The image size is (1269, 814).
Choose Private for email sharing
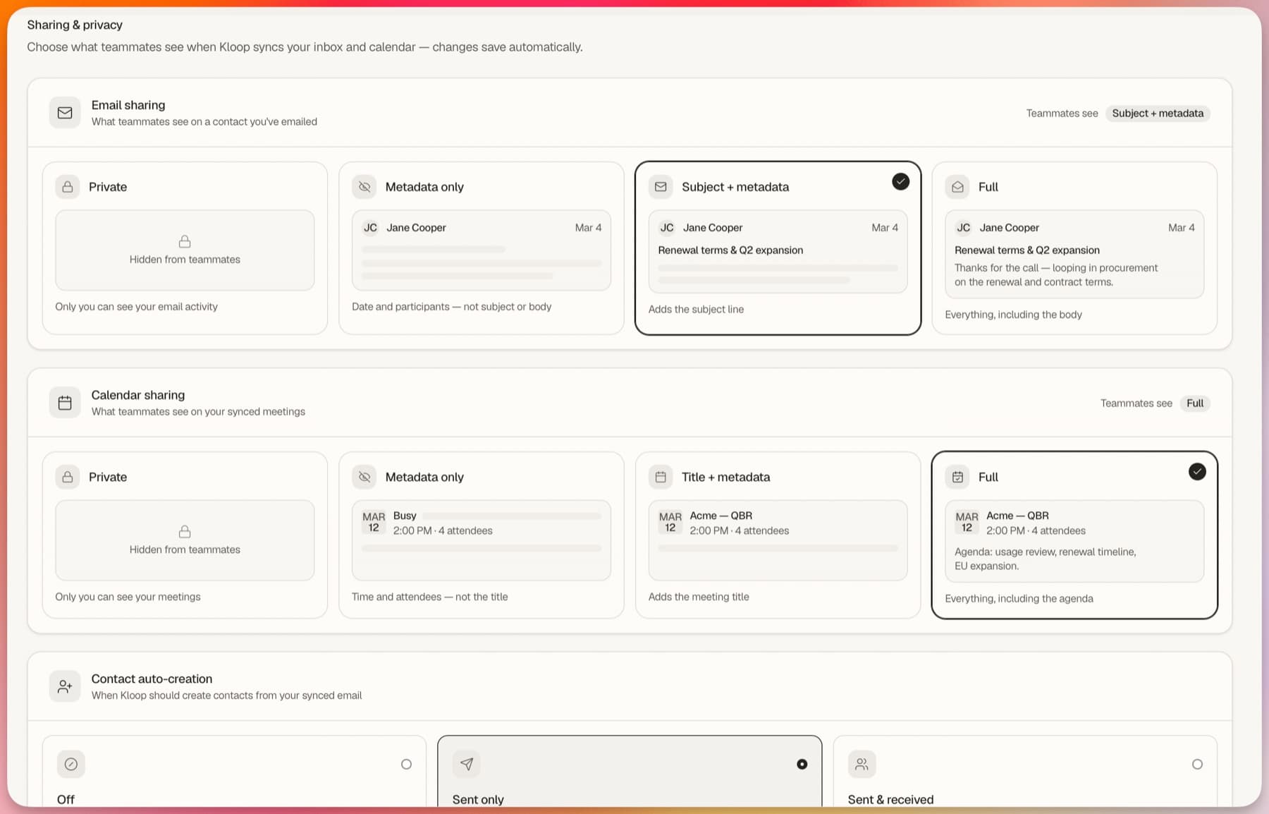185,248
